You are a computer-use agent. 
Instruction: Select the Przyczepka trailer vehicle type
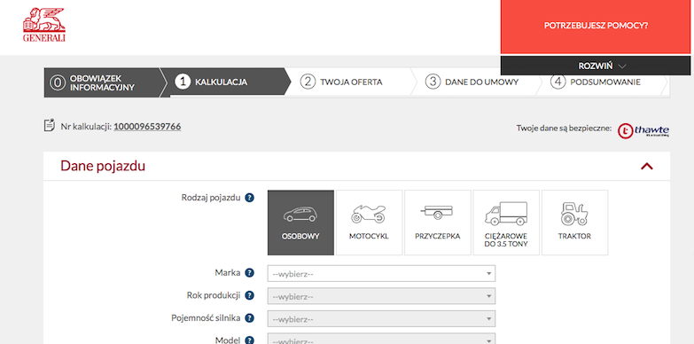[438, 223]
